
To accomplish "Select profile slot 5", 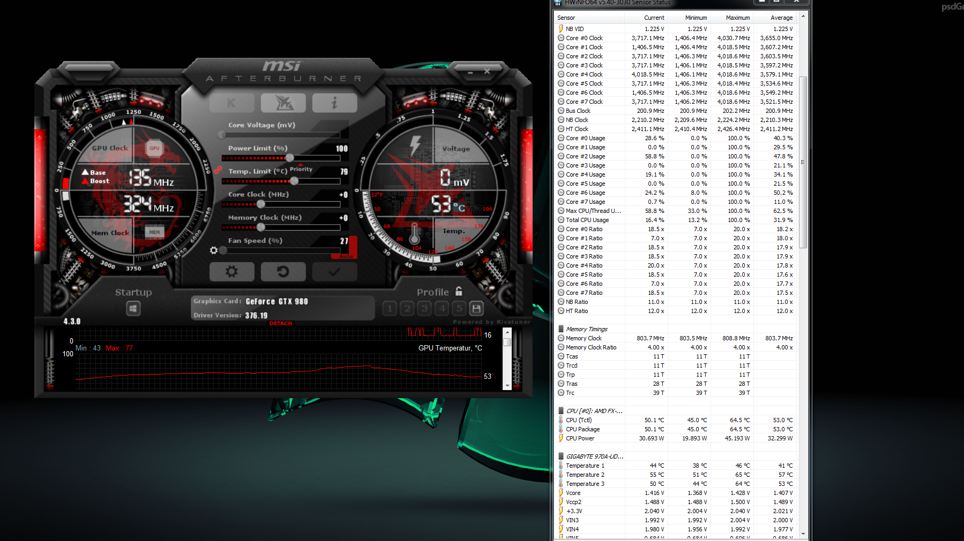I will point(459,308).
